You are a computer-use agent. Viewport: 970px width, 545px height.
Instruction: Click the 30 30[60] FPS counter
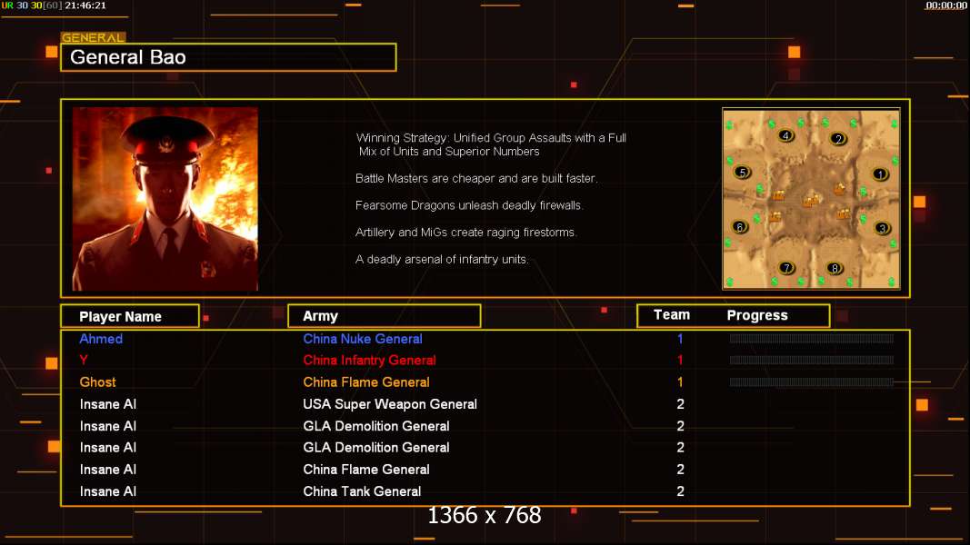38,5
